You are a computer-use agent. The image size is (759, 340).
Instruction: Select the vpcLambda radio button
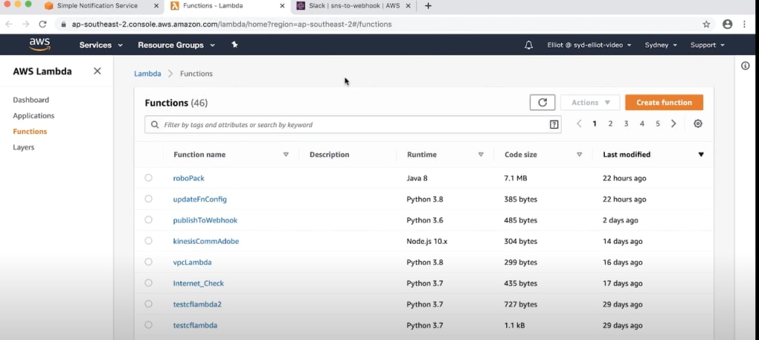[148, 262]
